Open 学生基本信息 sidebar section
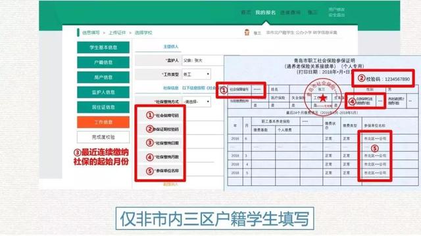Image resolution: width=421 pixels, height=236 pixels. (103, 47)
